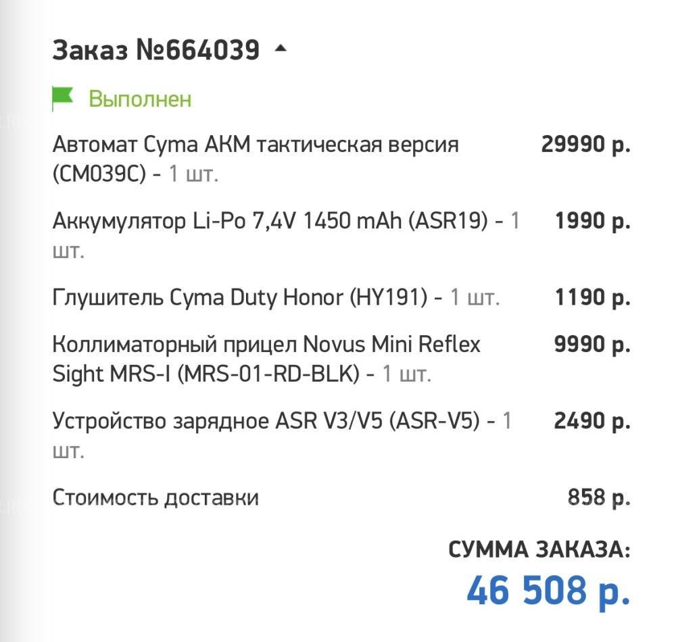Click the 858 р. delivery cost
The height and width of the screenshot is (642, 676).
[599, 498]
